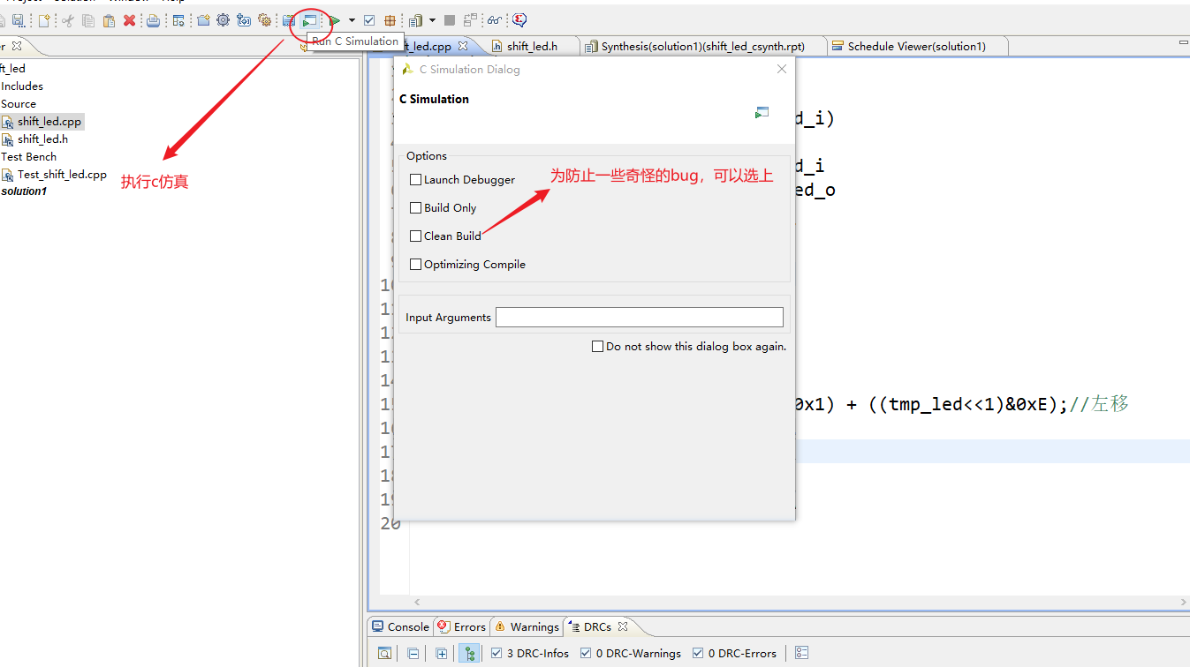Click the Paste clipboard toolbar icon
The image size is (1190, 667).
(109, 19)
